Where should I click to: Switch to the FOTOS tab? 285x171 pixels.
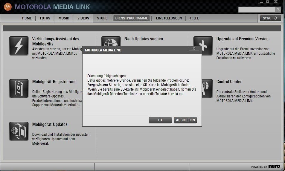pos(45,18)
